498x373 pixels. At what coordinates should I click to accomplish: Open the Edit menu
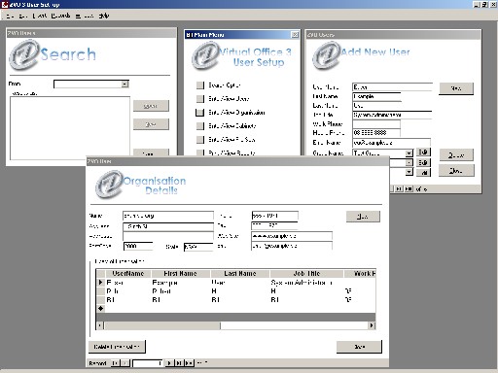[x=22, y=16]
